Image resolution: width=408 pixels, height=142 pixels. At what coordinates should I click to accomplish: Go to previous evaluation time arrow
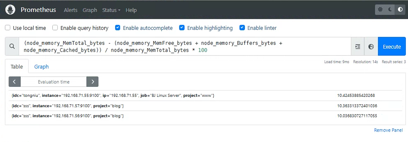(x=15, y=82)
